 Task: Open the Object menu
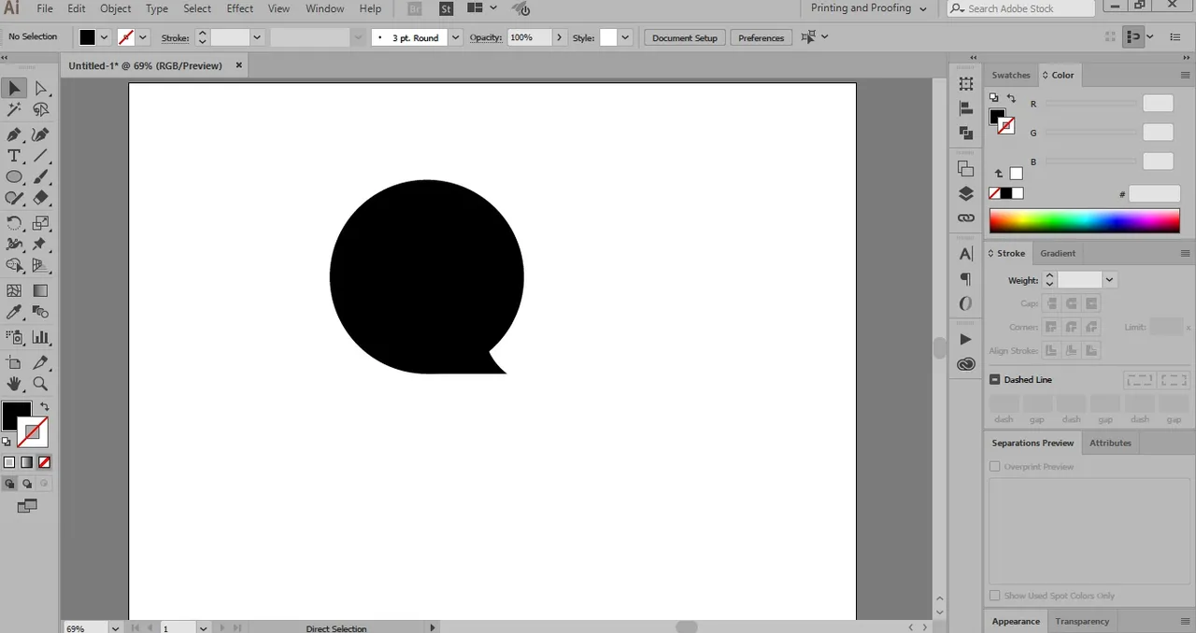pyautogui.click(x=116, y=8)
